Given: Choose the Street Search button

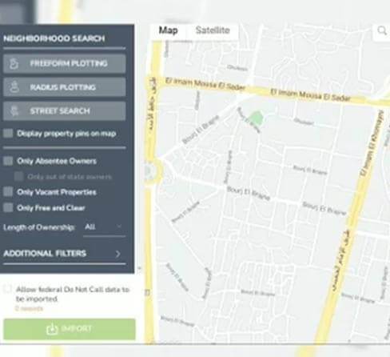Looking at the screenshot, I should pos(65,110).
